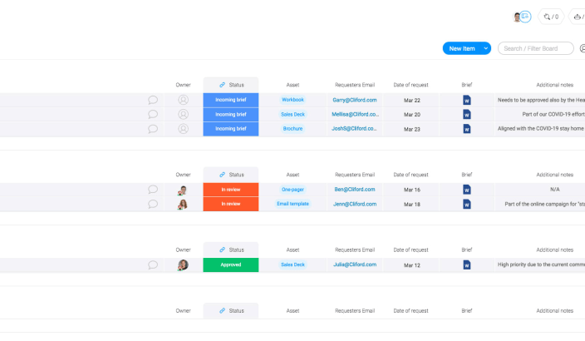Screen dimensions: 585x341
Task: Change In review status in Email template row
Action: pyautogui.click(x=230, y=204)
